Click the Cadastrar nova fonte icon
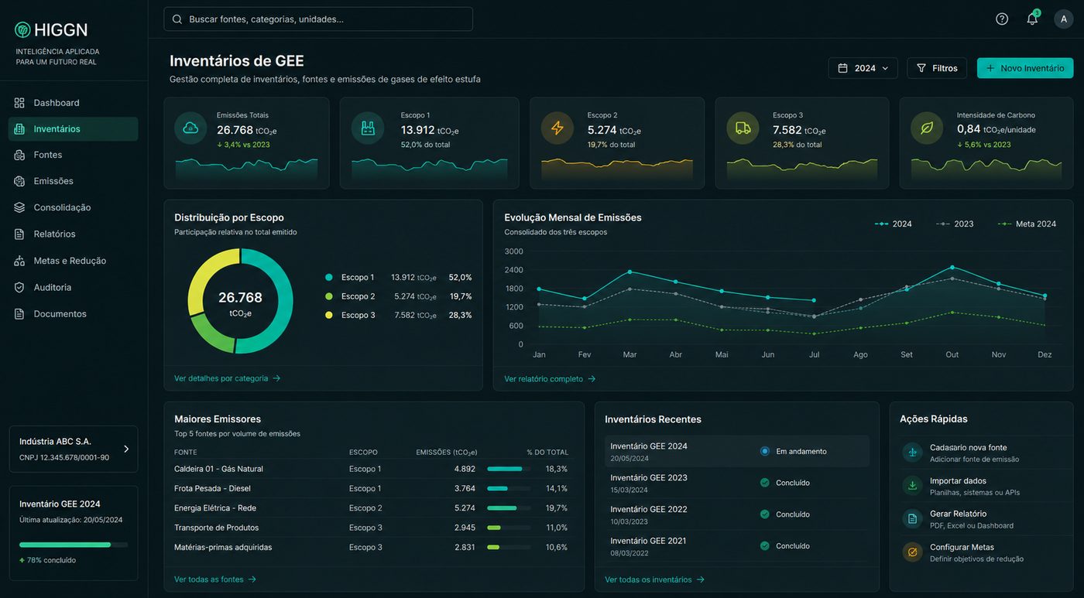Viewport: 1084px width, 598px height. (912, 453)
